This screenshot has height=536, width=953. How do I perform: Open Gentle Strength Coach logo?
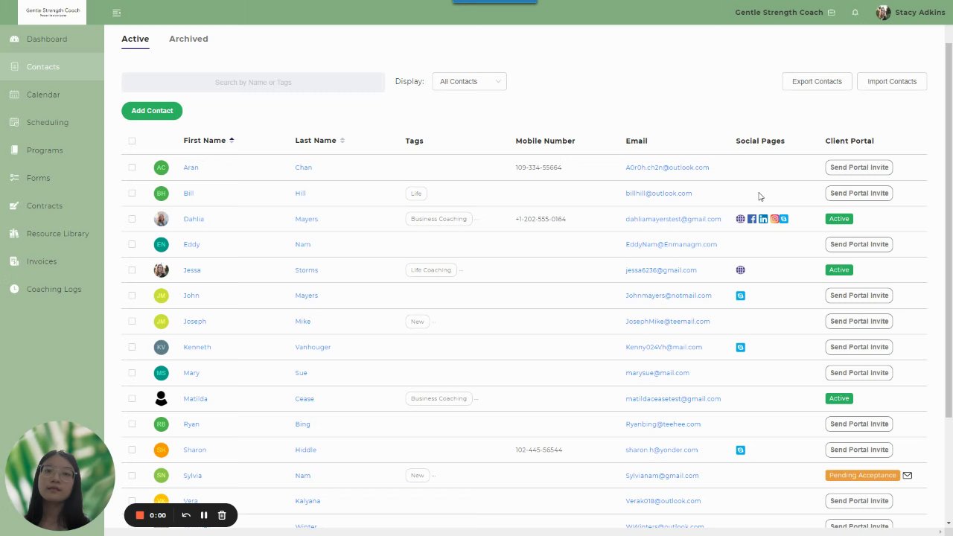[52, 12]
